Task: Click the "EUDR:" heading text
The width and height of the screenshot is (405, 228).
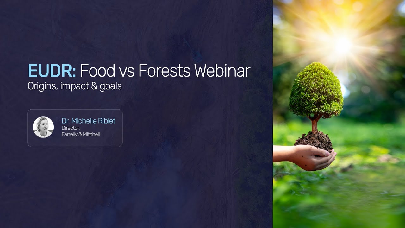Action: (x=52, y=71)
